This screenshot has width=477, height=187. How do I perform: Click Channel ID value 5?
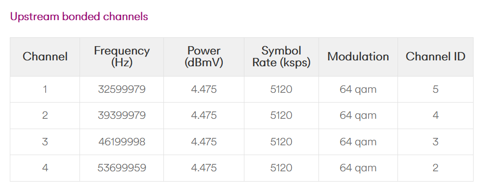(435, 89)
